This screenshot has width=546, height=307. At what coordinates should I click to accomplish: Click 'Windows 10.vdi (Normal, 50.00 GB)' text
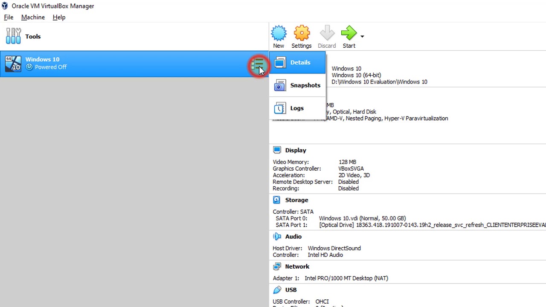[x=362, y=218]
